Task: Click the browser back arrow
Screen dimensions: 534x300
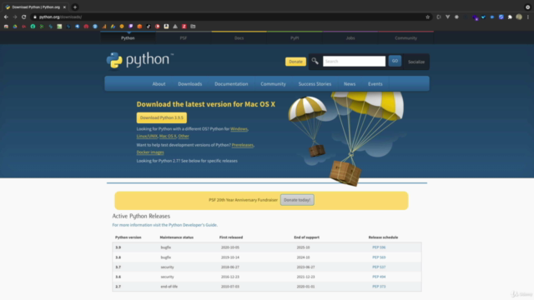Action: [6, 17]
